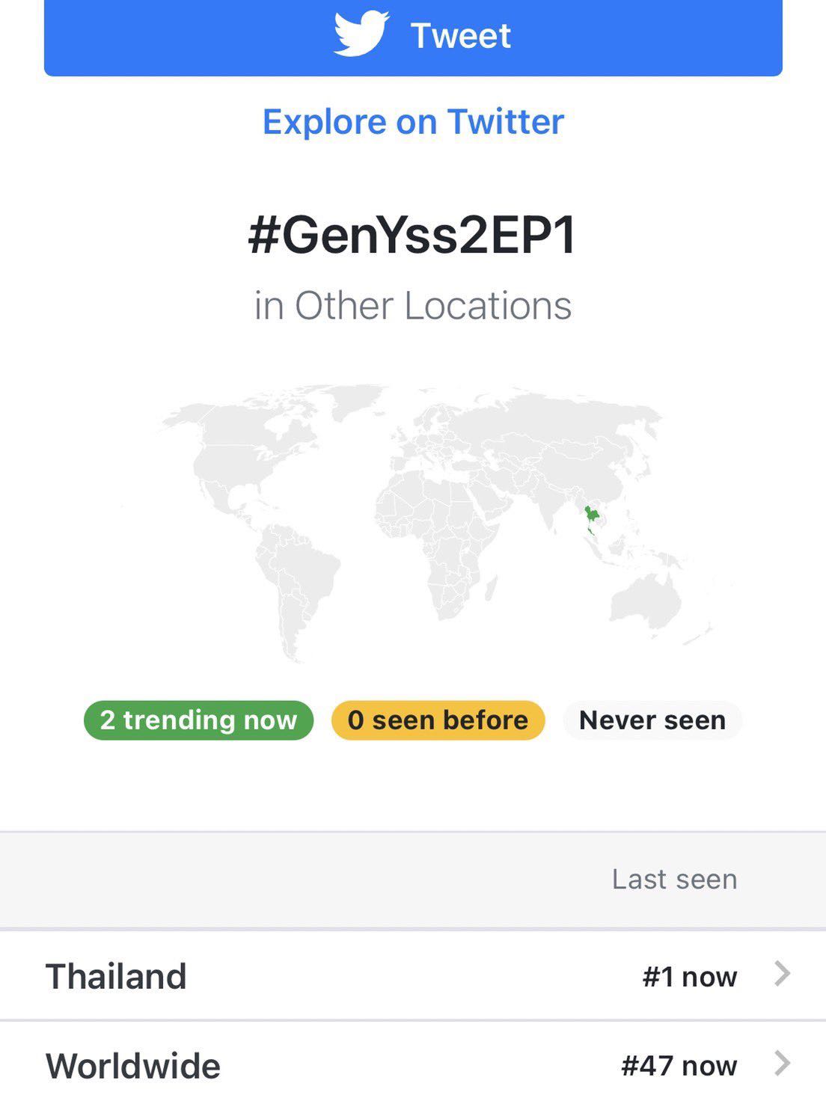826x1110 pixels.
Task: Open the Explore on Twitter link
Action: click(x=413, y=122)
